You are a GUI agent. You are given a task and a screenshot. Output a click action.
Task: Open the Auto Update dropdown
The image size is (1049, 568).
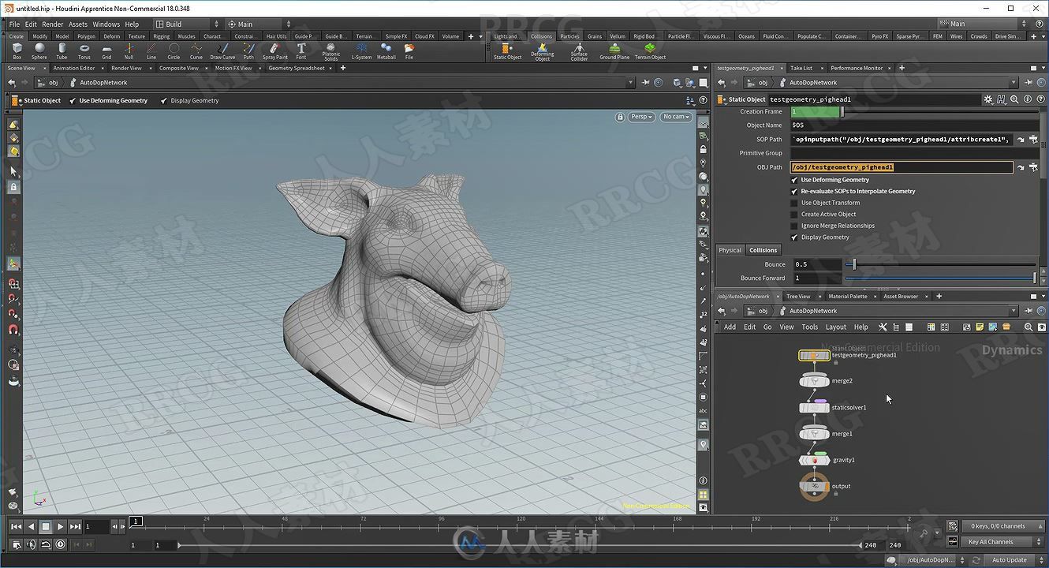coord(1014,560)
